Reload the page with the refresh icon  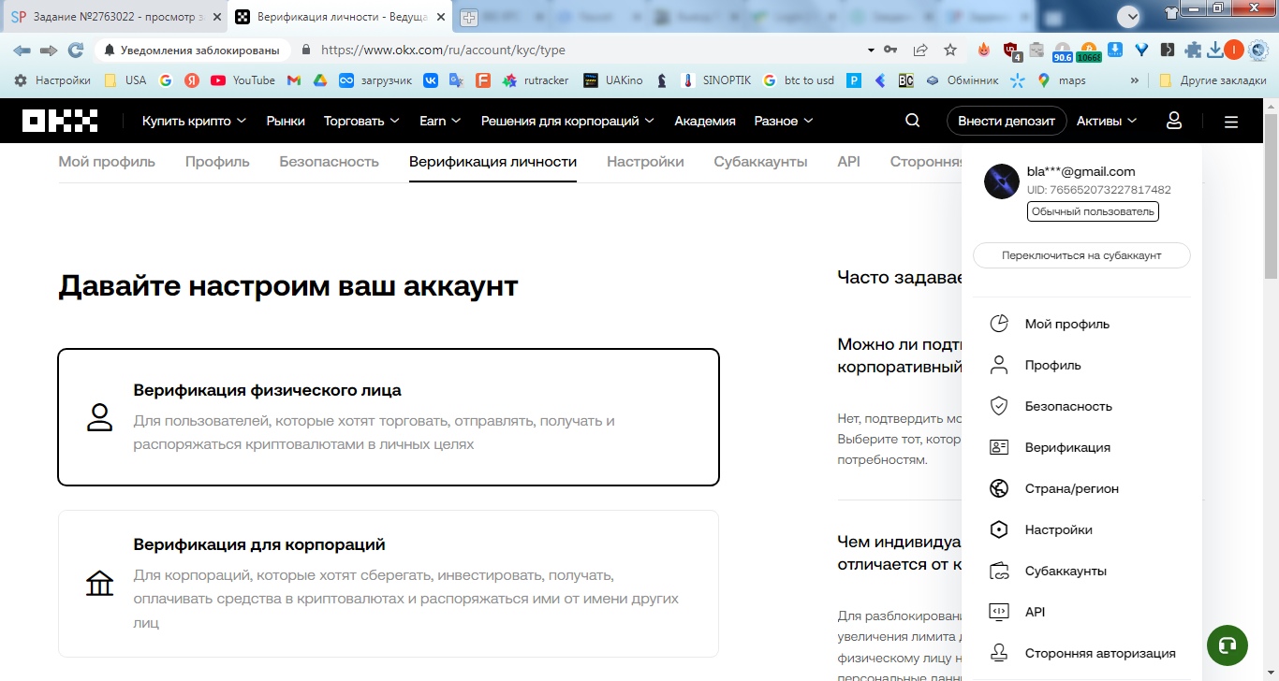(76, 50)
